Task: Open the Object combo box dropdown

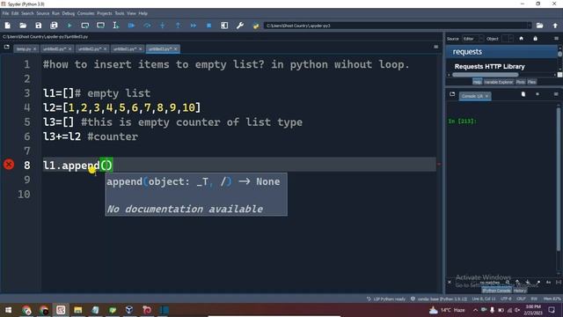Action: point(508,39)
